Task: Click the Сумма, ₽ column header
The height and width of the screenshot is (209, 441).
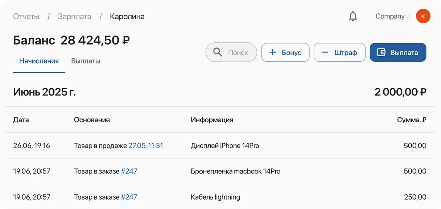Action: pyautogui.click(x=412, y=120)
